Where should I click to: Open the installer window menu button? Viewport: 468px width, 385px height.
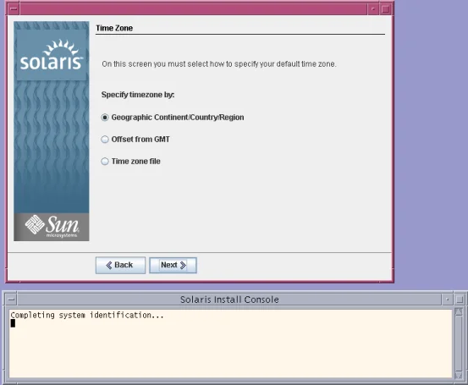[14, 8]
